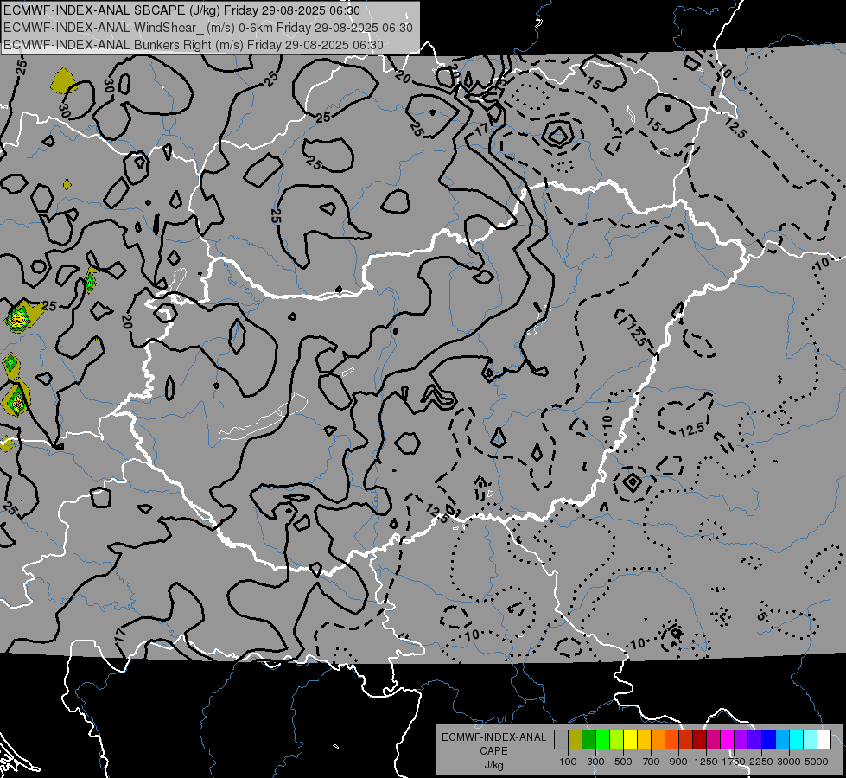Click the 500 legend value
This screenshot has height=778, width=846.
623,762
